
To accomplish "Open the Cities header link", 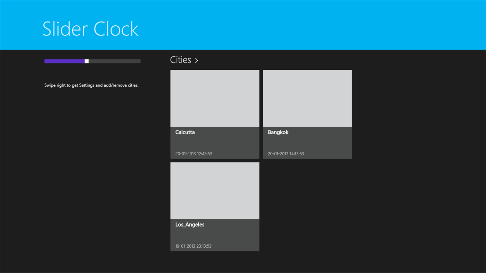I will 180,59.
